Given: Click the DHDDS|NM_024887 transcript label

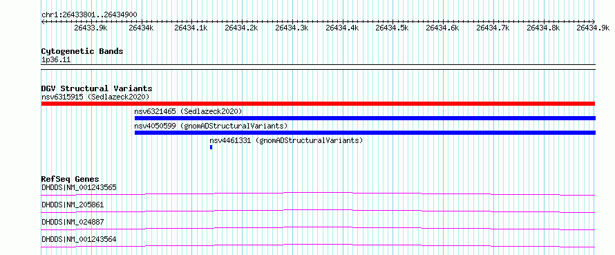Looking at the screenshot, I should tap(73, 222).
